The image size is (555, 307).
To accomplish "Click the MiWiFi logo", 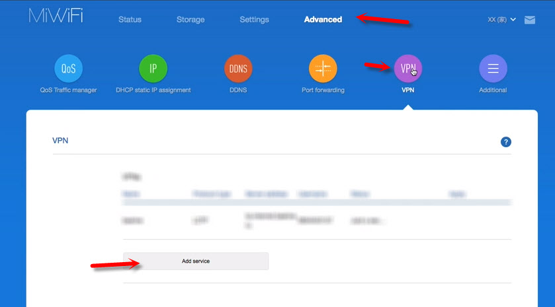I will point(56,17).
